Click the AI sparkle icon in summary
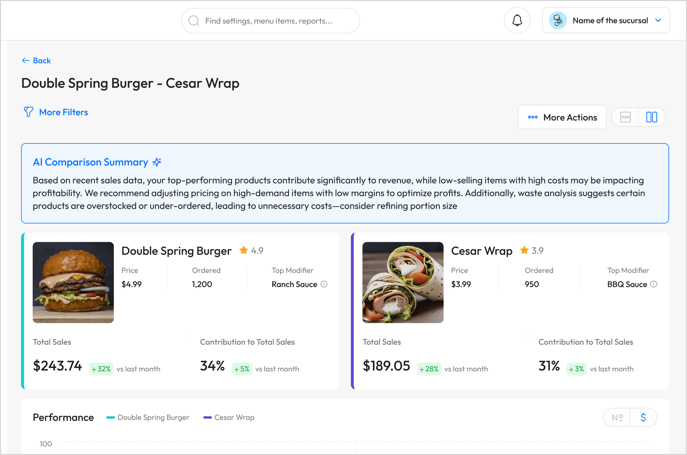The height and width of the screenshot is (455, 687). pos(157,162)
